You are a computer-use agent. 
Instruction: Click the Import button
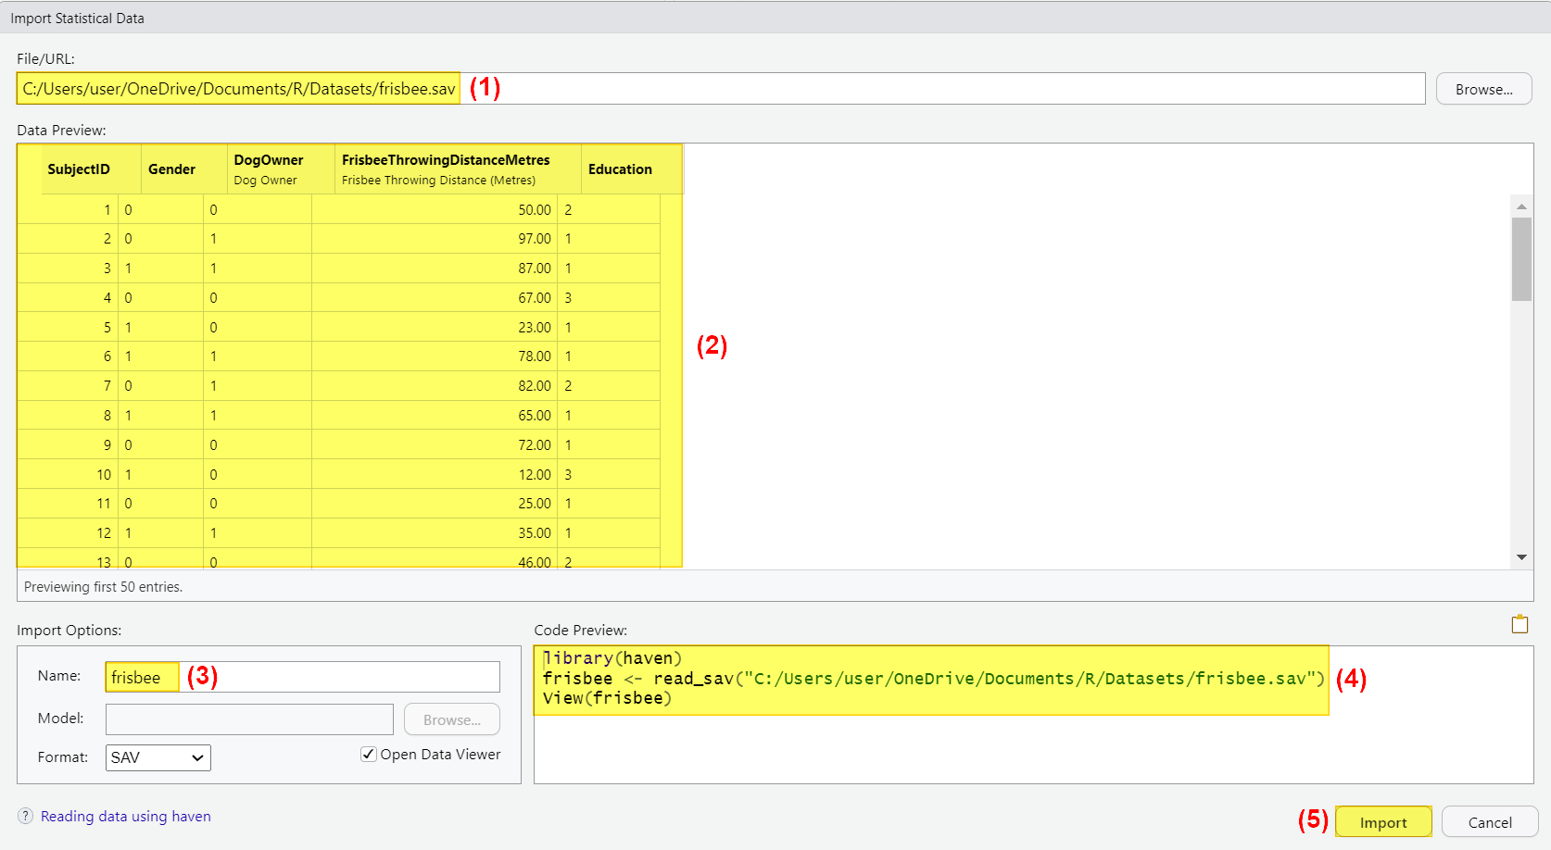pyautogui.click(x=1383, y=822)
